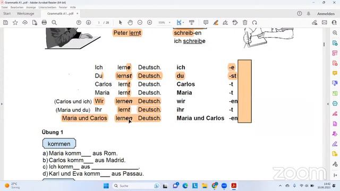Switch to the Start tab

point(7,13)
